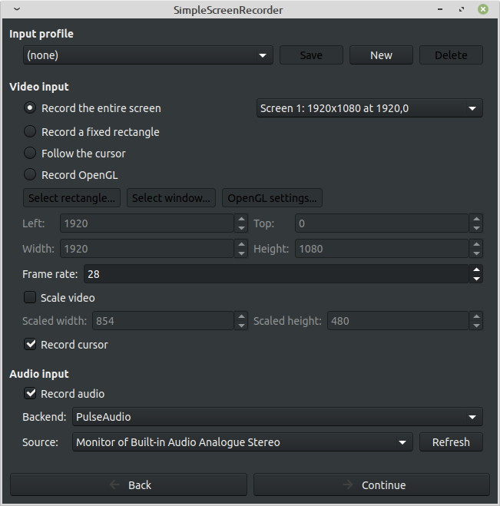Click the Frame rate label

click(50, 274)
